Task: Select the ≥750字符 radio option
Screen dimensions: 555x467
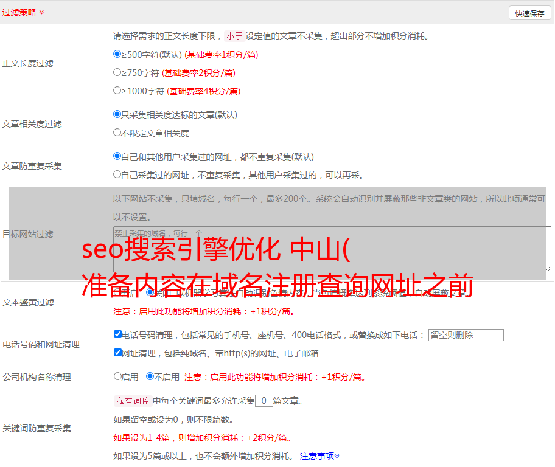Action: tap(117, 72)
